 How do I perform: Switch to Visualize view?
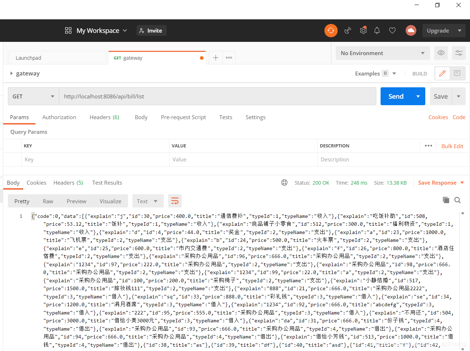point(110,201)
